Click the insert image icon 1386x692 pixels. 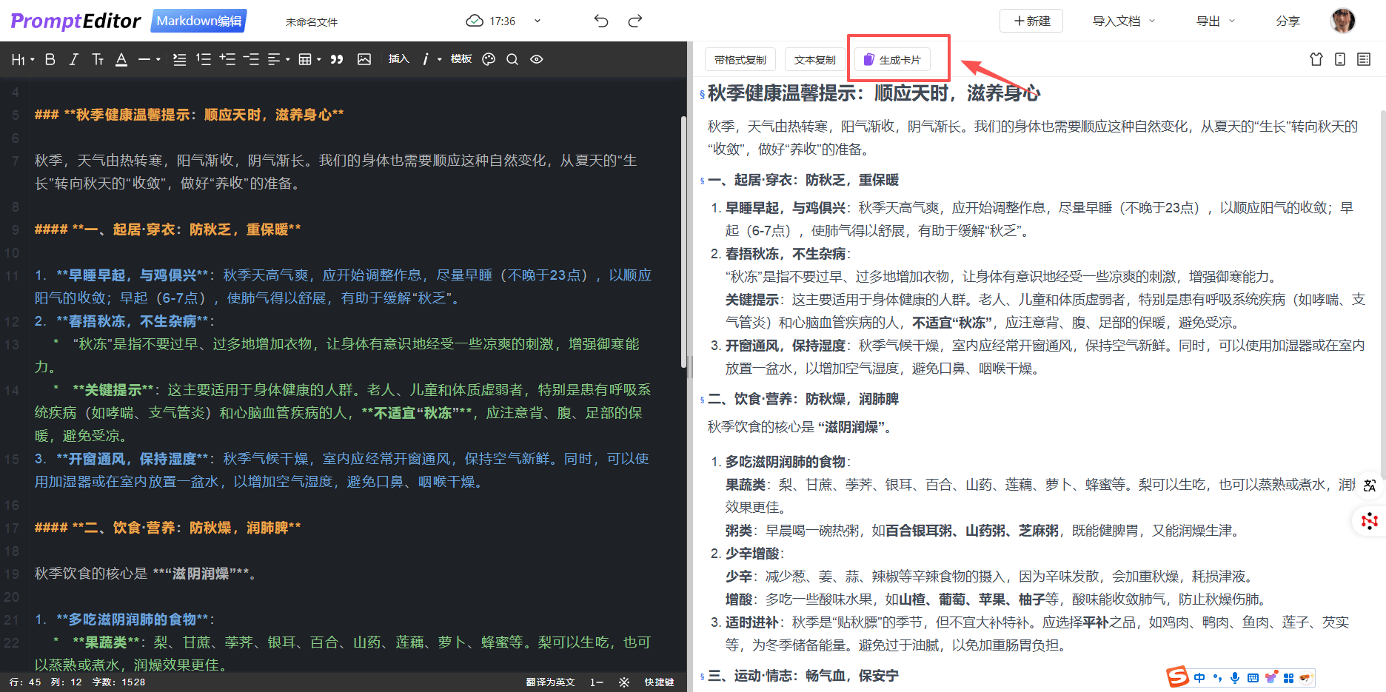(x=364, y=59)
